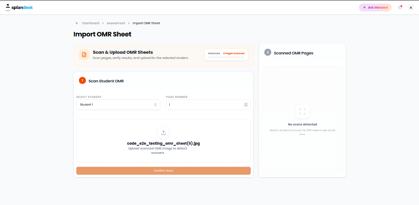The image size is (419, 205).
Task: Go back using the breadcrumb arrow
Action: [x=77, y=23]
